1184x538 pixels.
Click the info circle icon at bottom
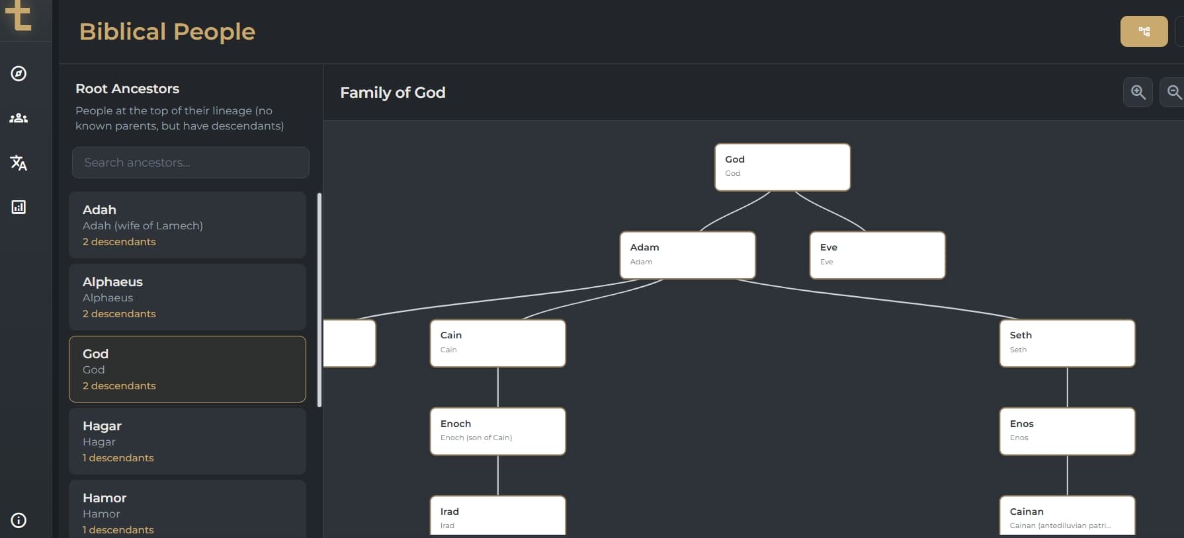pyautogui.click(x=19, y=520)
